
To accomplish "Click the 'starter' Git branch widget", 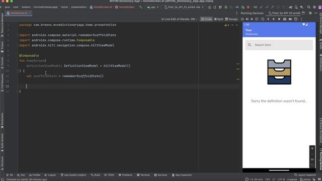I will point(305,179).
